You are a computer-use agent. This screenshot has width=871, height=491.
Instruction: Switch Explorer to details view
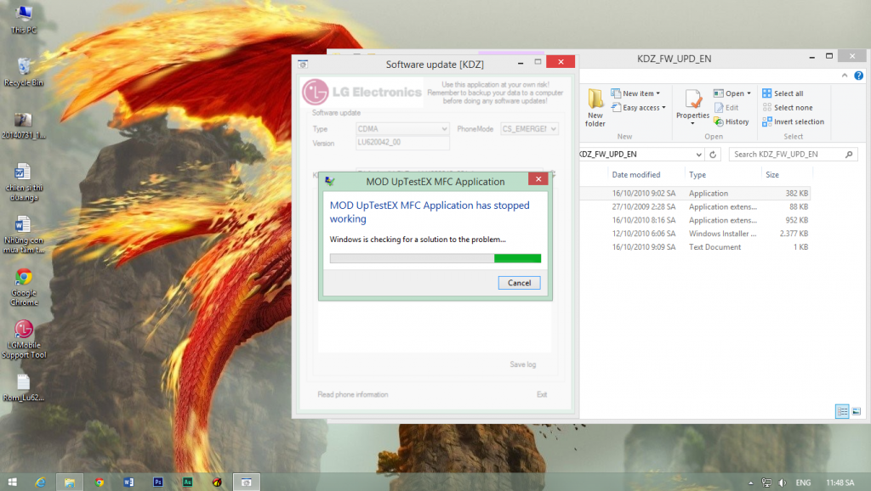(x=842, y=411)
